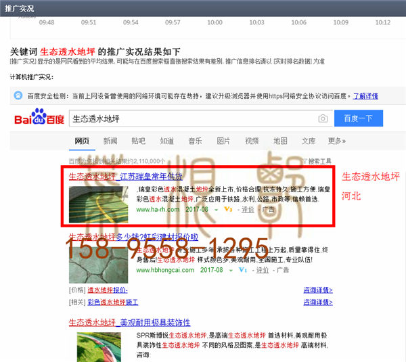Open the 文库 tab
Viewport: 406px width, 362px height.
[309, 141]
